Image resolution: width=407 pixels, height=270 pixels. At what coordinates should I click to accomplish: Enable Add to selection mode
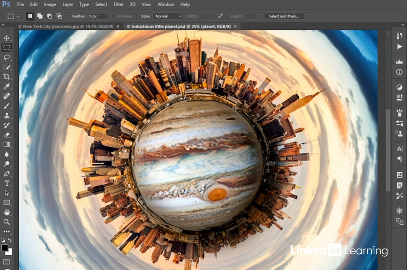click(x=40, y=16)
